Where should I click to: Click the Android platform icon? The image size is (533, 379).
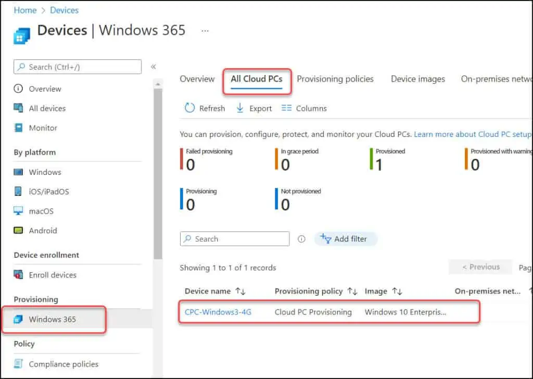pyautogui.click(x=18, y=231)
